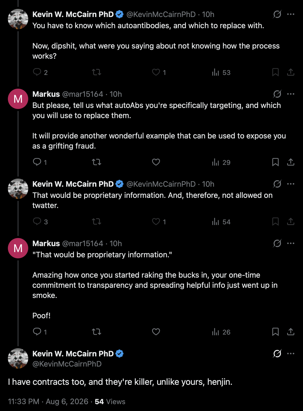Open more options on Kevin's proprietary tweet
The image size is (303, 411).
(x=291, y=184)
